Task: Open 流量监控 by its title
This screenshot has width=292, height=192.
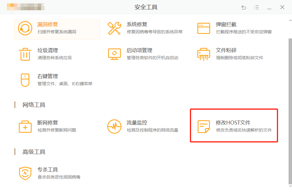Action: [137, 122]
